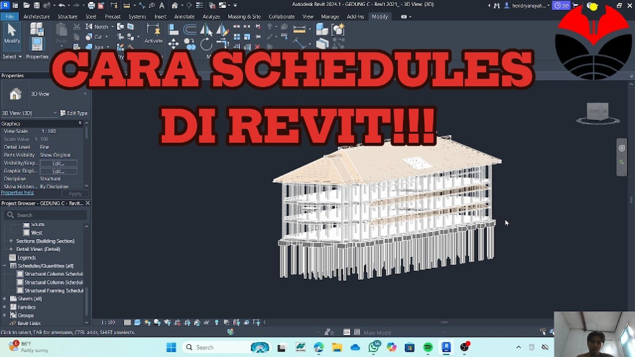Click Edit button for Visibility/Graphics overrides

point(59,163)
